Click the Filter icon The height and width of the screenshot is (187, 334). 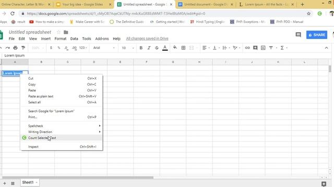271,48
